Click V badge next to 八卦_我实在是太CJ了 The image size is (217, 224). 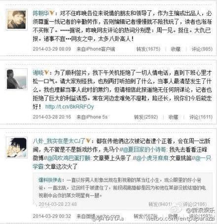(x=88, y=141)
